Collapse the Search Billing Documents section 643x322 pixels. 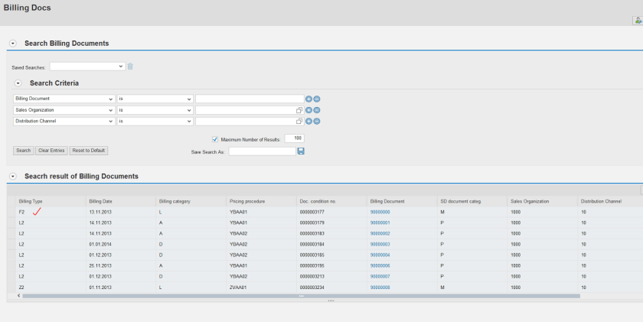13,44
